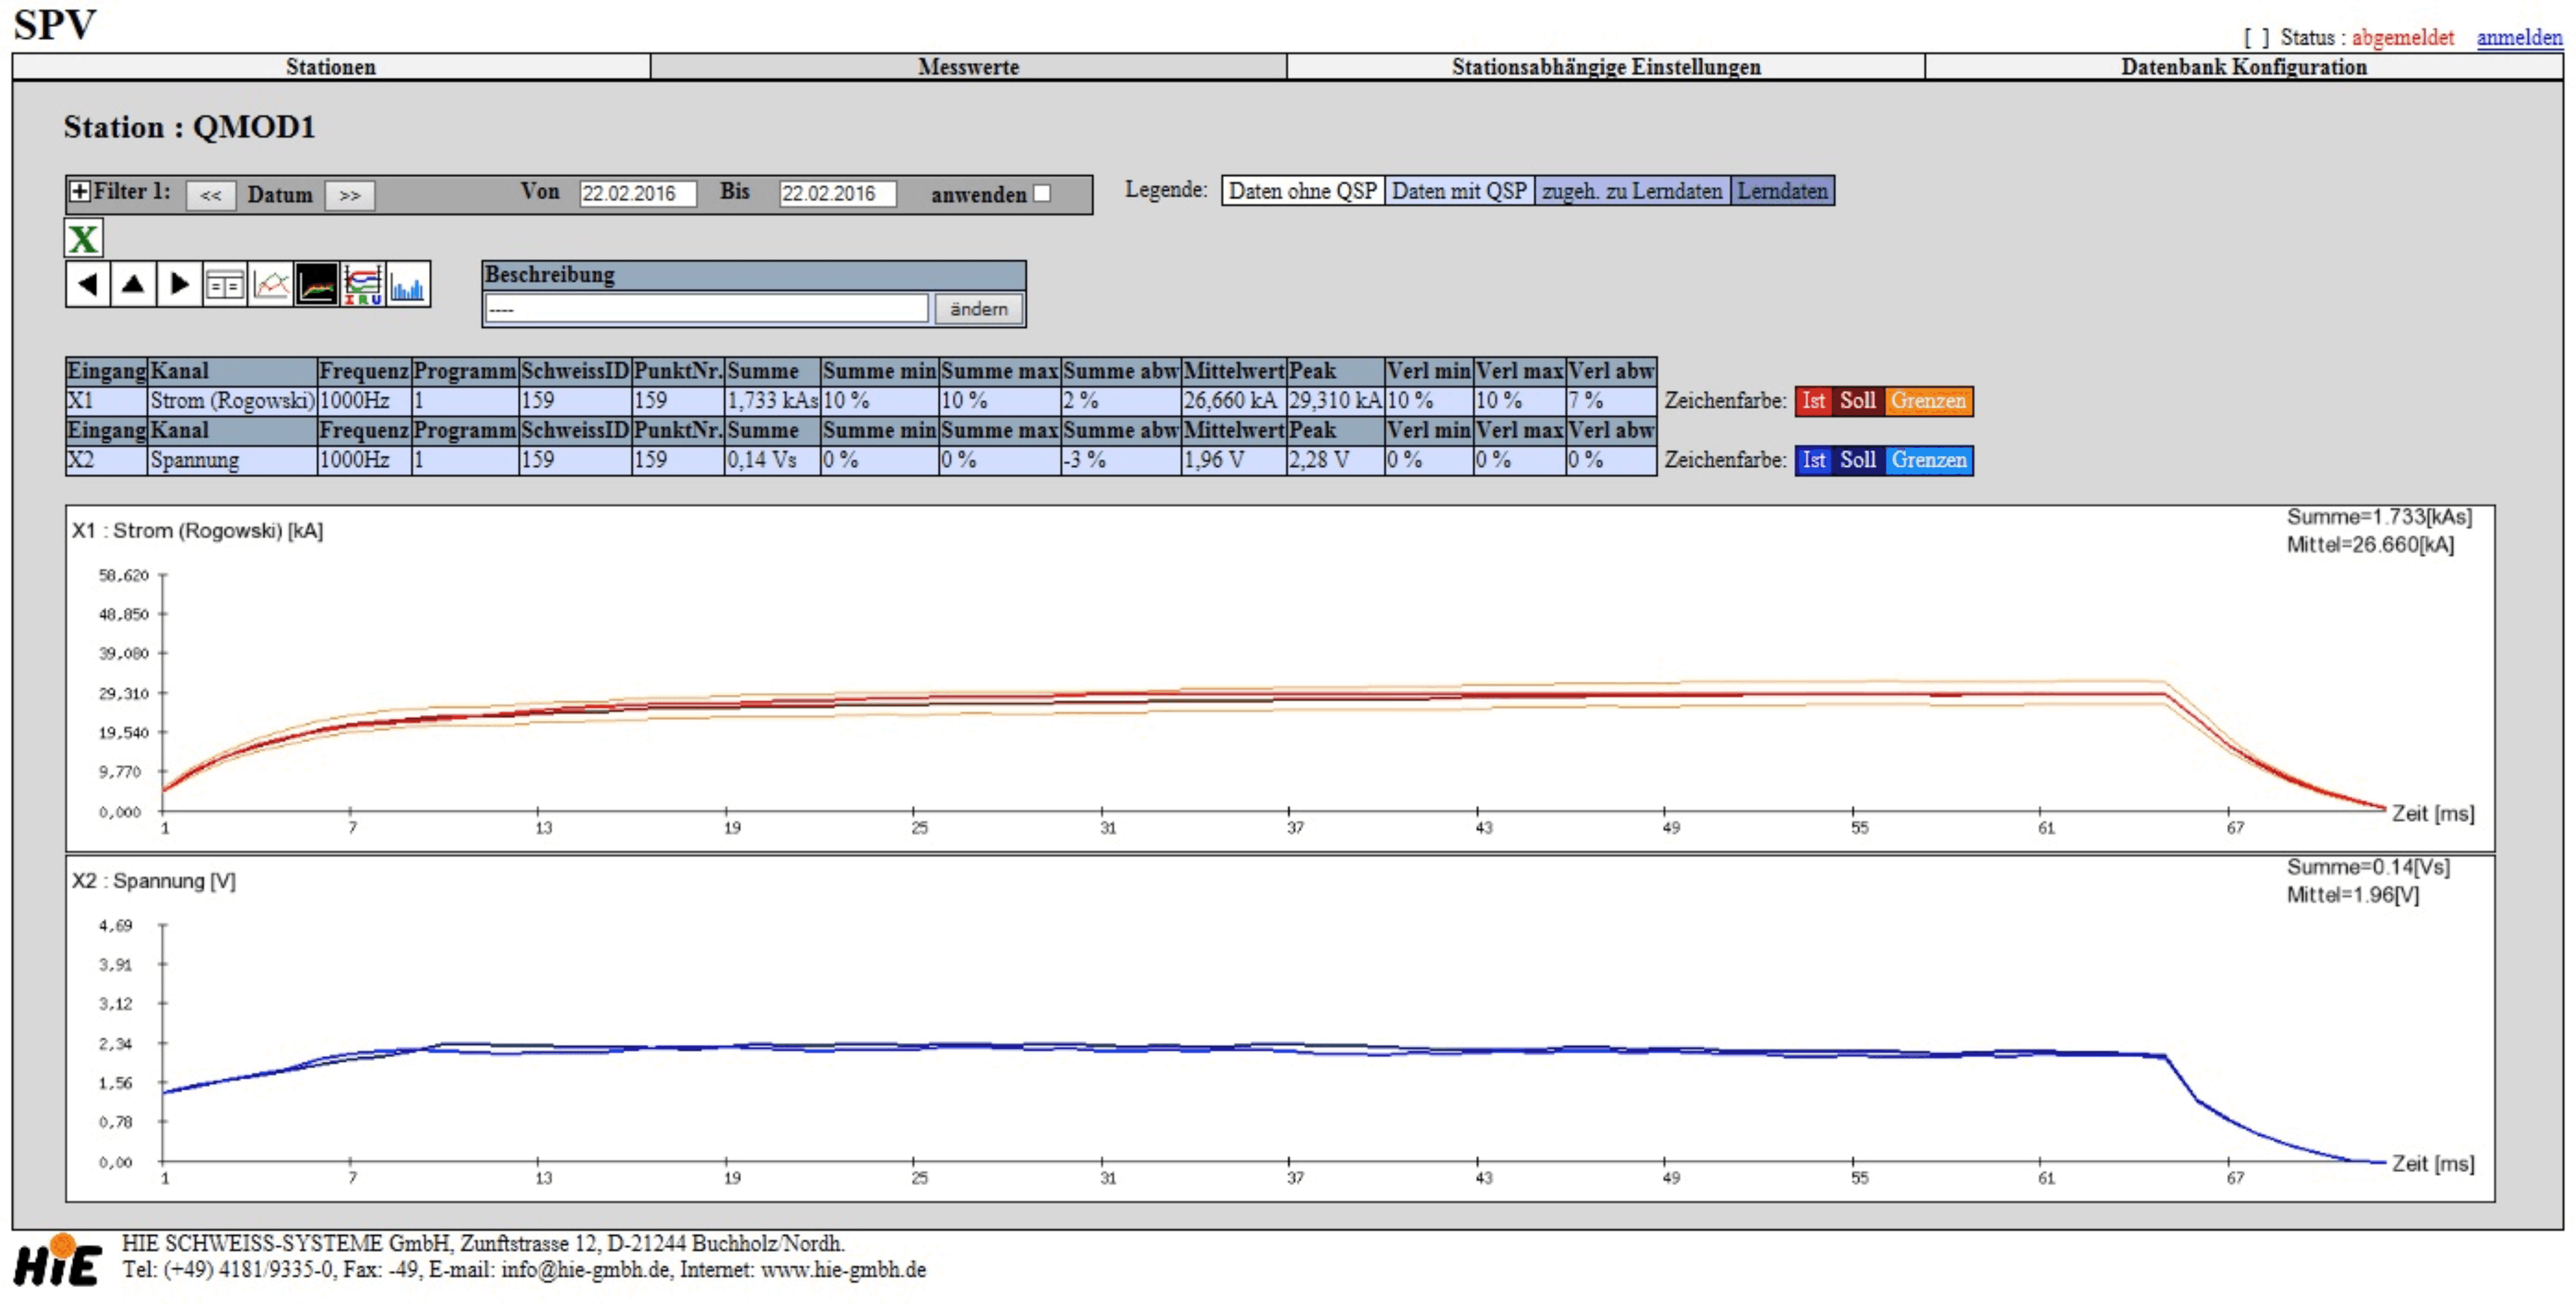The image size is (2576, 1316).
Task: Click the 1,96 V Mittelwert cell
Action: pos(1233,460)
